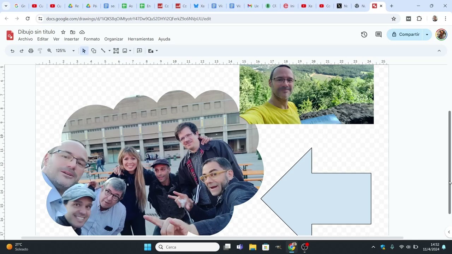The height and width of the screenshot is (254, 452).
Task: Expand the side panel chevron at bottom right
Action: tap(449, 232)
